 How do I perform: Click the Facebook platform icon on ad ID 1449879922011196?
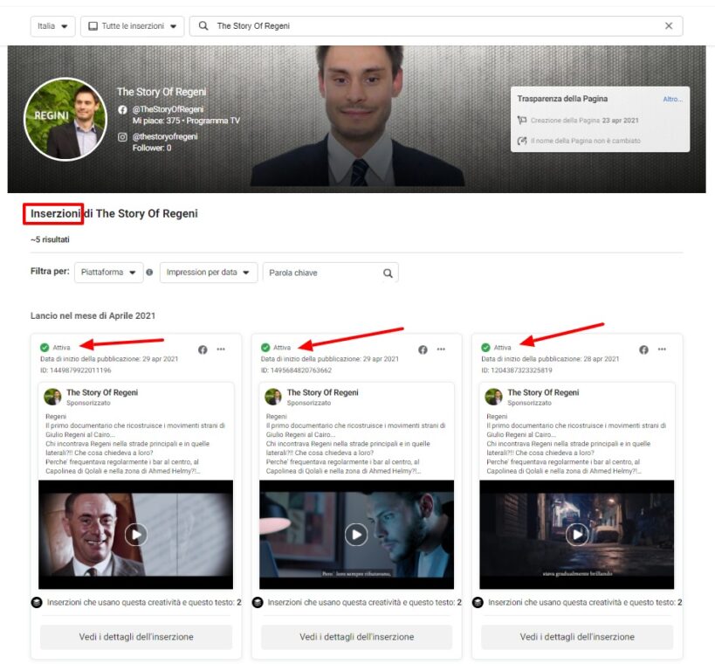(x=203, y=349)
